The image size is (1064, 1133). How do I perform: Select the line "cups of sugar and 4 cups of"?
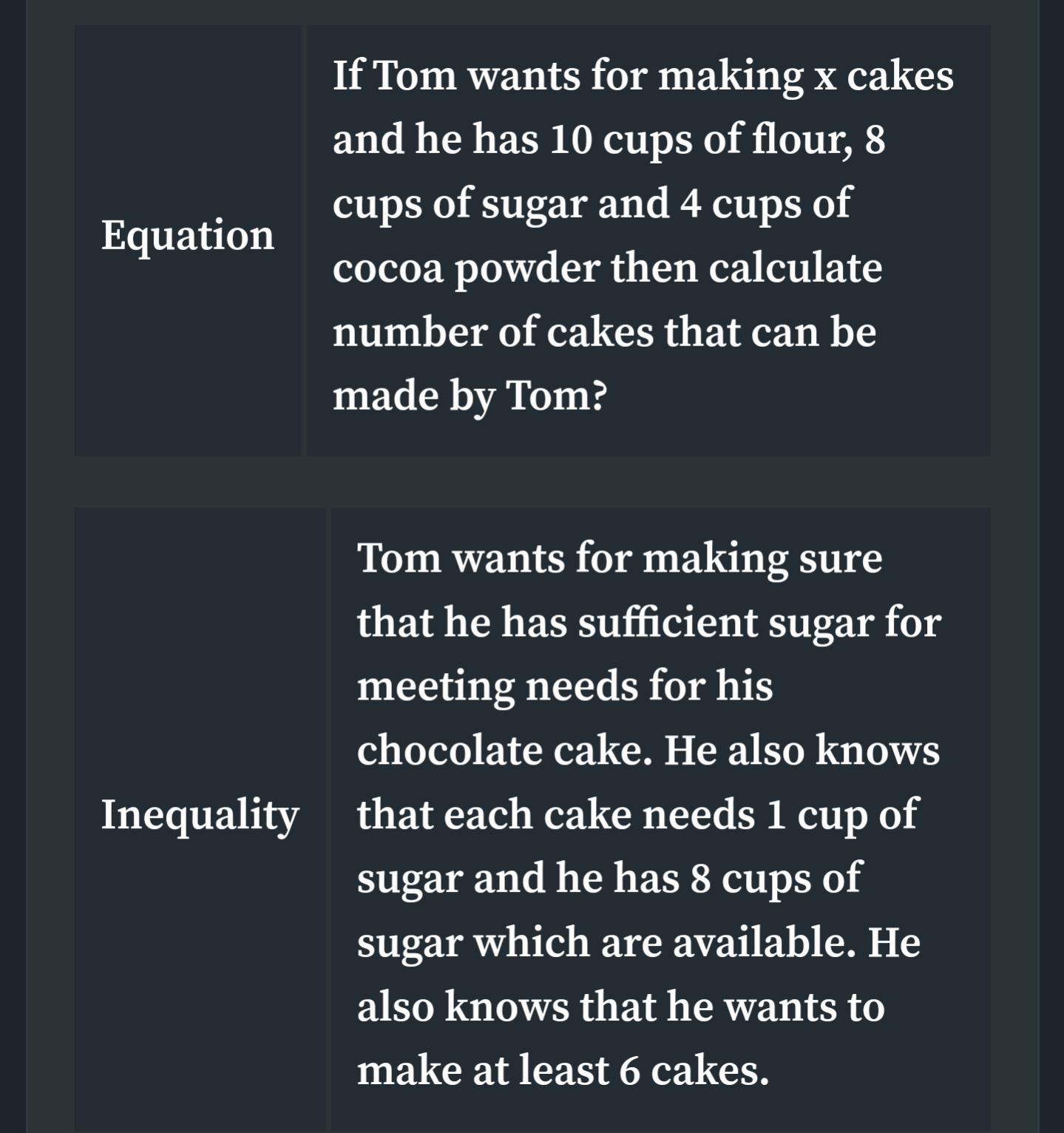592,203
